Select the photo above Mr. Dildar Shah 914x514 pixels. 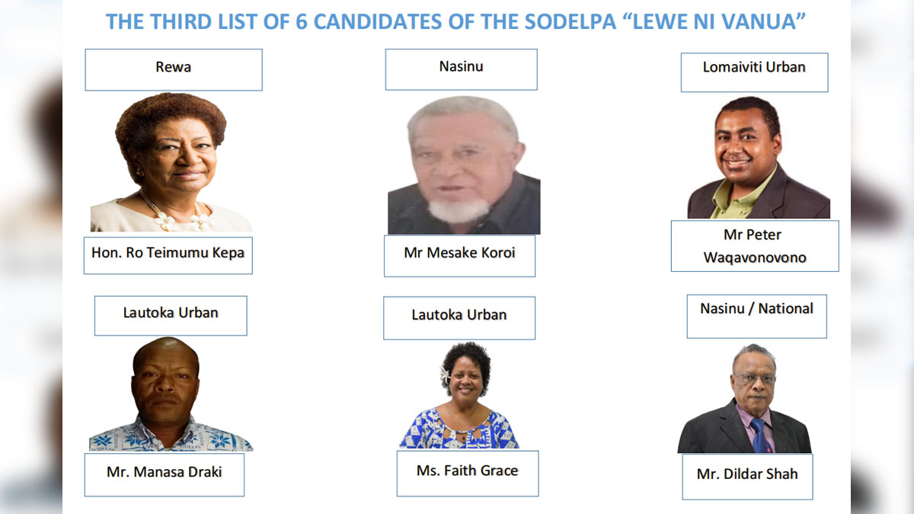(745, 399)
